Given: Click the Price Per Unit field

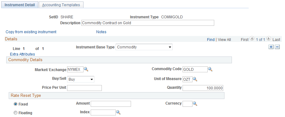Looking at the screenshot, I should [x=84, y=88].
